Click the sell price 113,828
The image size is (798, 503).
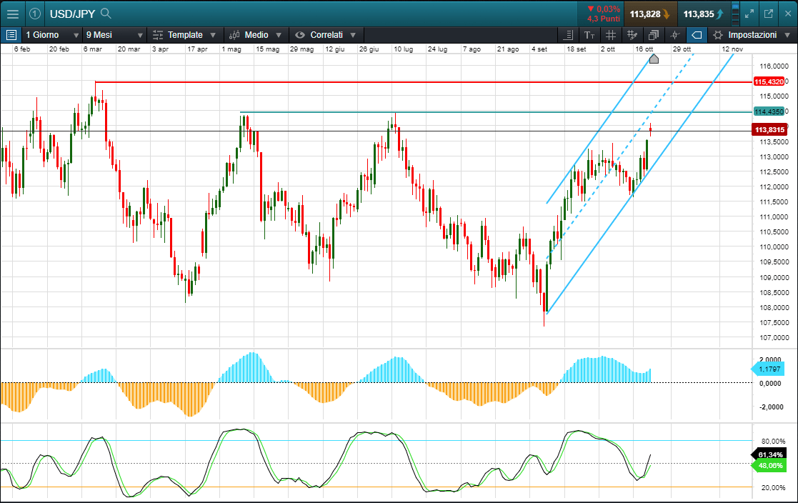[x=650, y=14]
